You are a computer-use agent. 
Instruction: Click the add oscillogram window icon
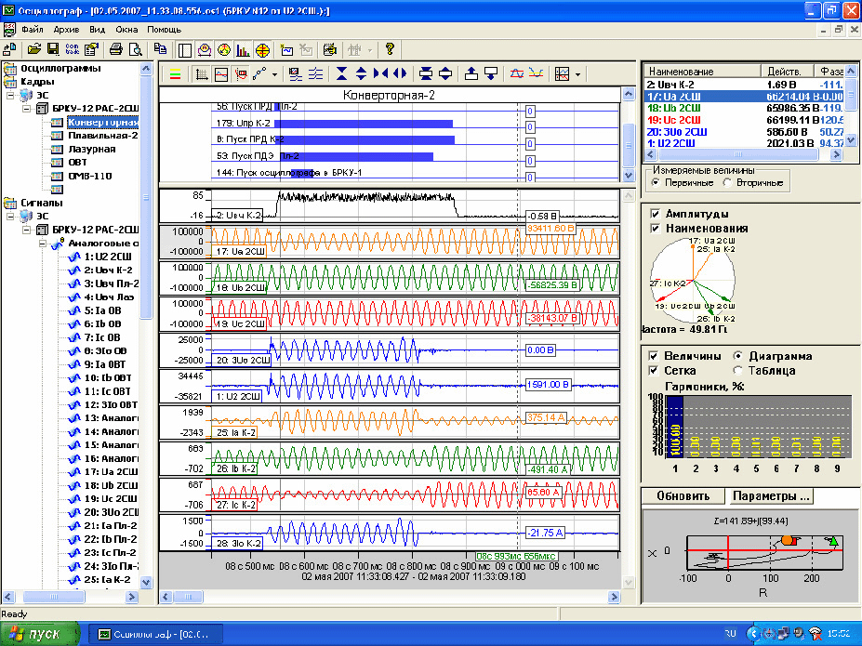tap(287, 50)
